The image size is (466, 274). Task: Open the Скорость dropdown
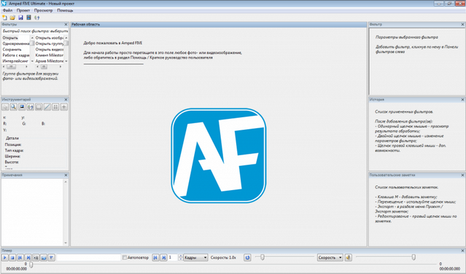click(330, 258)
